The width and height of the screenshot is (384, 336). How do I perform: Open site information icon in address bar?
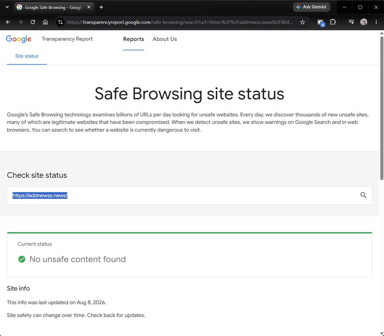[x=60, y=22]
